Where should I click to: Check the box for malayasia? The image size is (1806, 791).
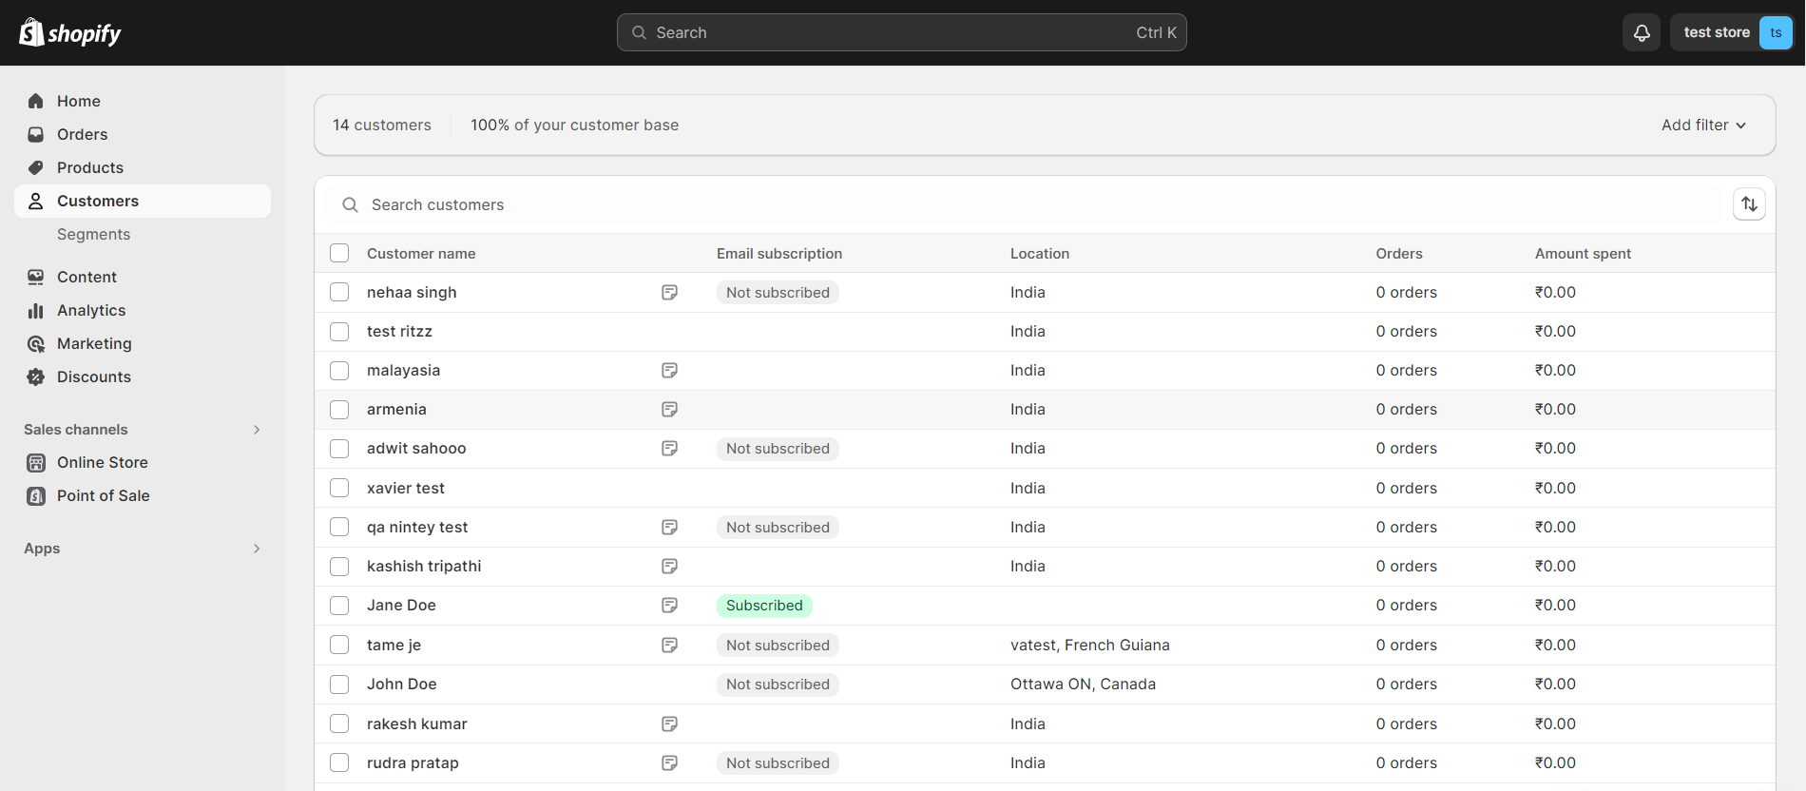[x=339, y=370]
